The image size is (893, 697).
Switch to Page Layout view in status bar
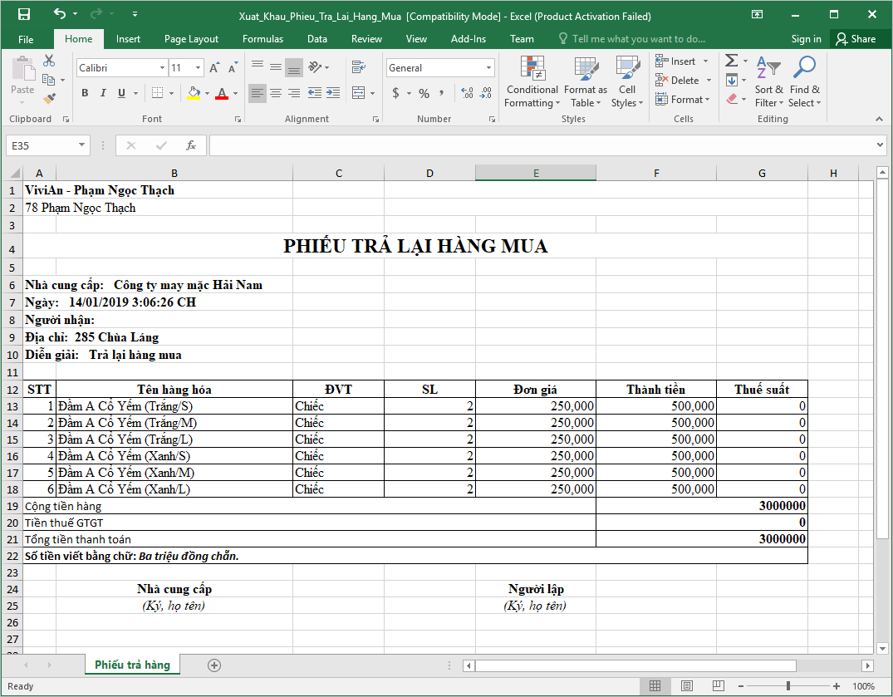click(686, 686)
